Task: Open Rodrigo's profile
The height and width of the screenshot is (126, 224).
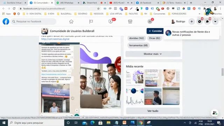Action: point(178,21)
